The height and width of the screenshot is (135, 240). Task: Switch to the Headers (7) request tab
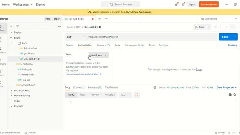tap(103, 45)
